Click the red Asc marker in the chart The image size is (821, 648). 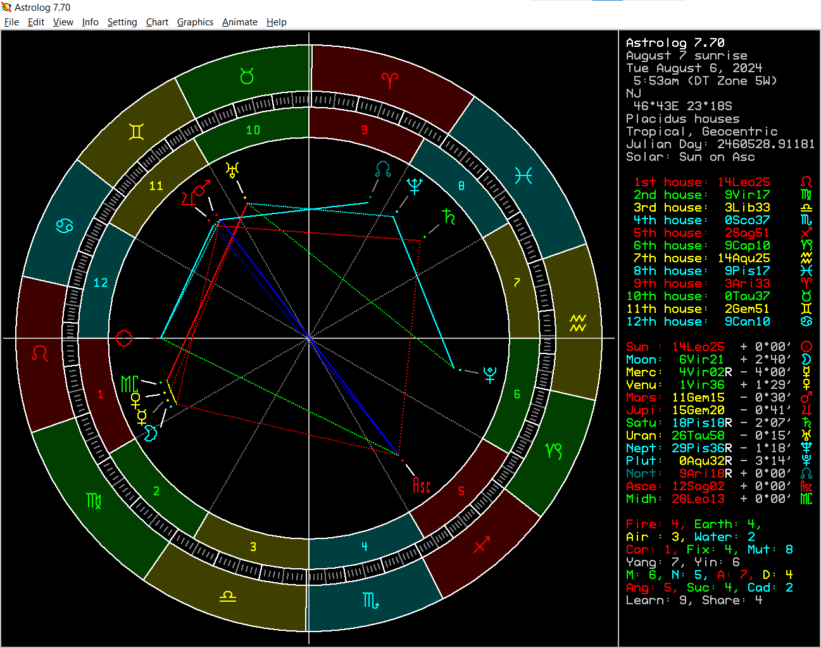point(422,485)
